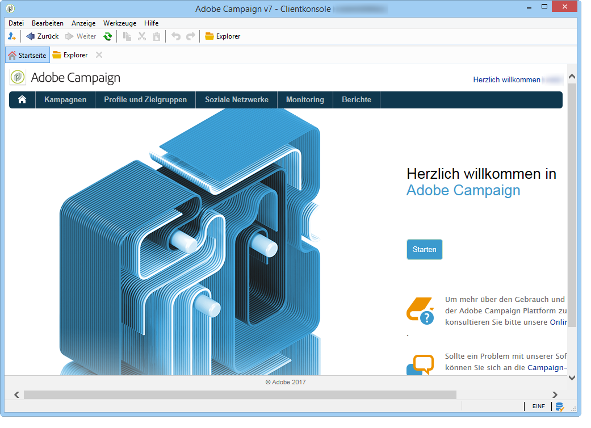Switch to the Startseite tab
591x428 pixels.
pyautogui.click(x=27, y=56)
